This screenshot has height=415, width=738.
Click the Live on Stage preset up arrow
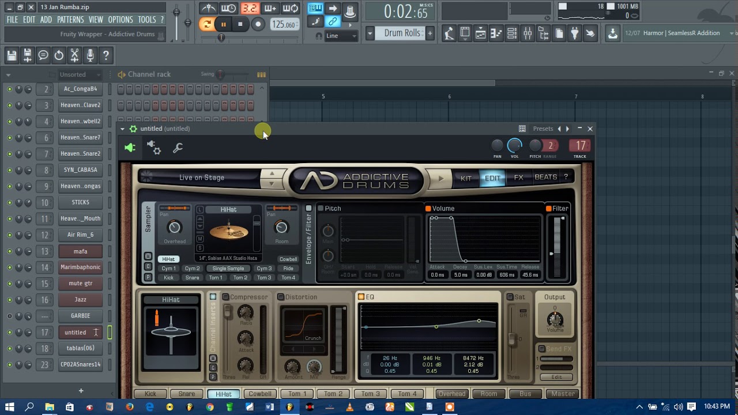tap(272, 173)
